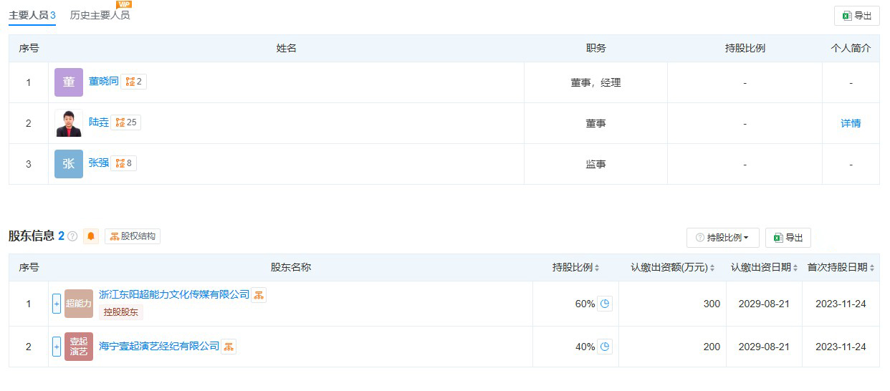The width and height of the screenshot is (890, 391).
Task: Switch to 历史主要人员 tab
Action: 100,15
